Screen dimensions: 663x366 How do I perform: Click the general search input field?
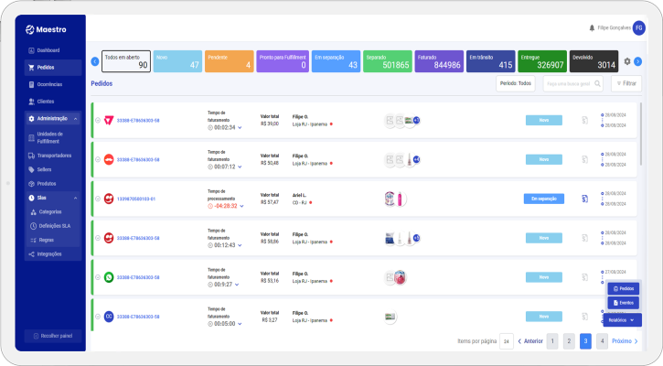pyautogui.click(x=567, y=83)
